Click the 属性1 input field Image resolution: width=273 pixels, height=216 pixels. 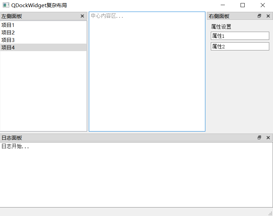pyautogui.click(x=240, y=36)
